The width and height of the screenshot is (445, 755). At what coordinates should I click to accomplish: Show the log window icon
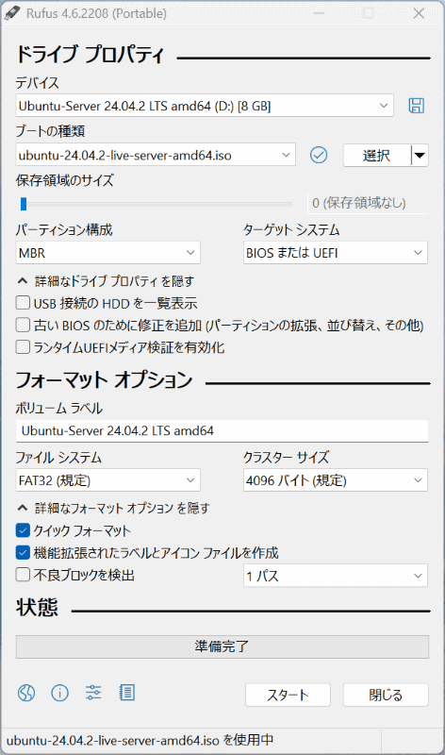(x=127, y=693)
